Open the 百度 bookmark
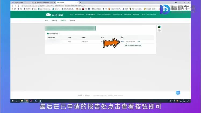This screenshot has width=201, height=113. coord(20,9)
